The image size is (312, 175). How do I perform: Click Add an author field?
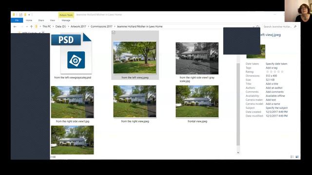point(274,88)
